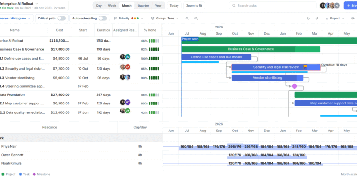Image resolution: width=357 pixels, height=178 pixels.
Task: Select the Owen Bennett resource row
Action: click(81, 155)
